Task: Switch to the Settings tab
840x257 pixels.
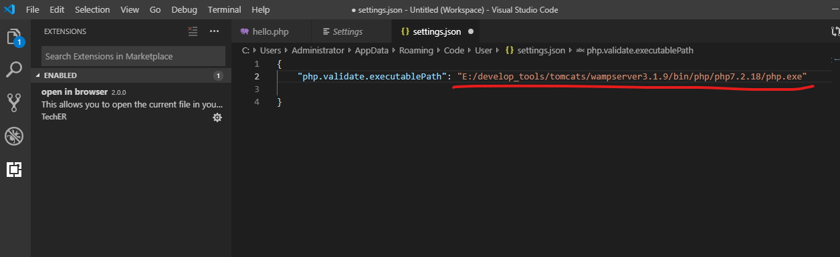Action: pos(352,31)
